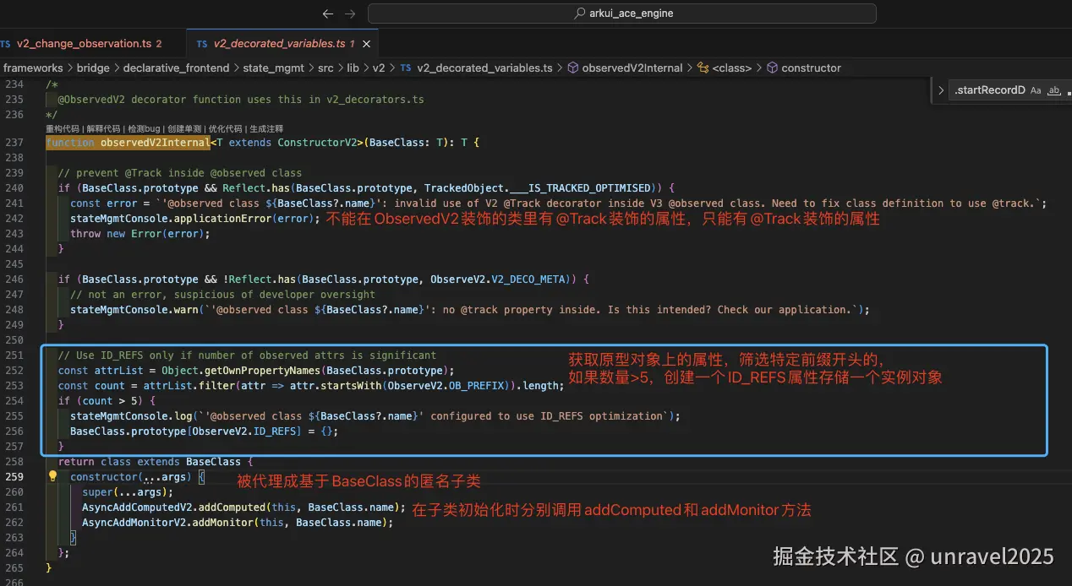Toggle Match Case (Aa) in find widget
The image size is (1072, 586).
point(1036,90)
